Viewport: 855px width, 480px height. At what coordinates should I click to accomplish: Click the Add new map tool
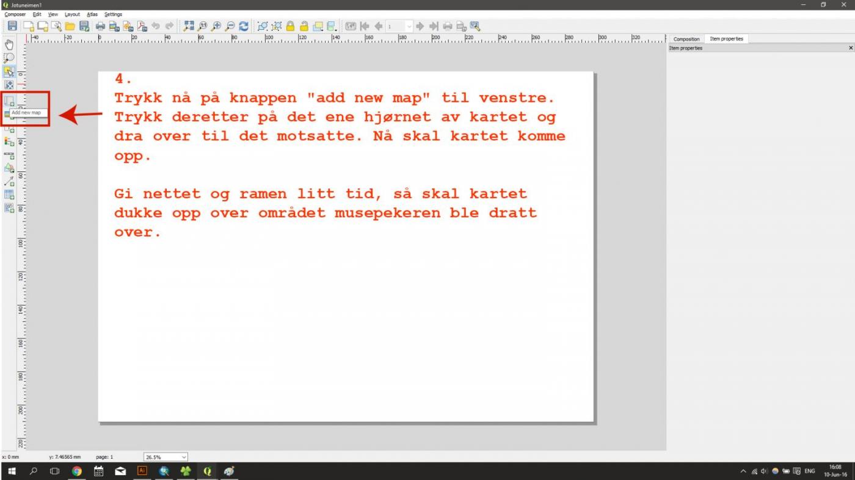point(9,101)
